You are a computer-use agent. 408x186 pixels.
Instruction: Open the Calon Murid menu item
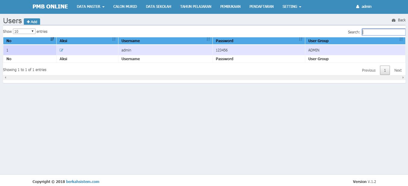[125, 7]
